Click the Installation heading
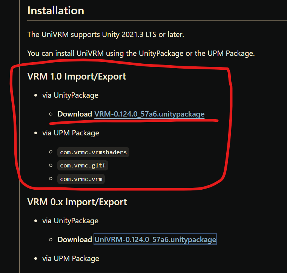 pyautogui.click(x=56, y=11)
